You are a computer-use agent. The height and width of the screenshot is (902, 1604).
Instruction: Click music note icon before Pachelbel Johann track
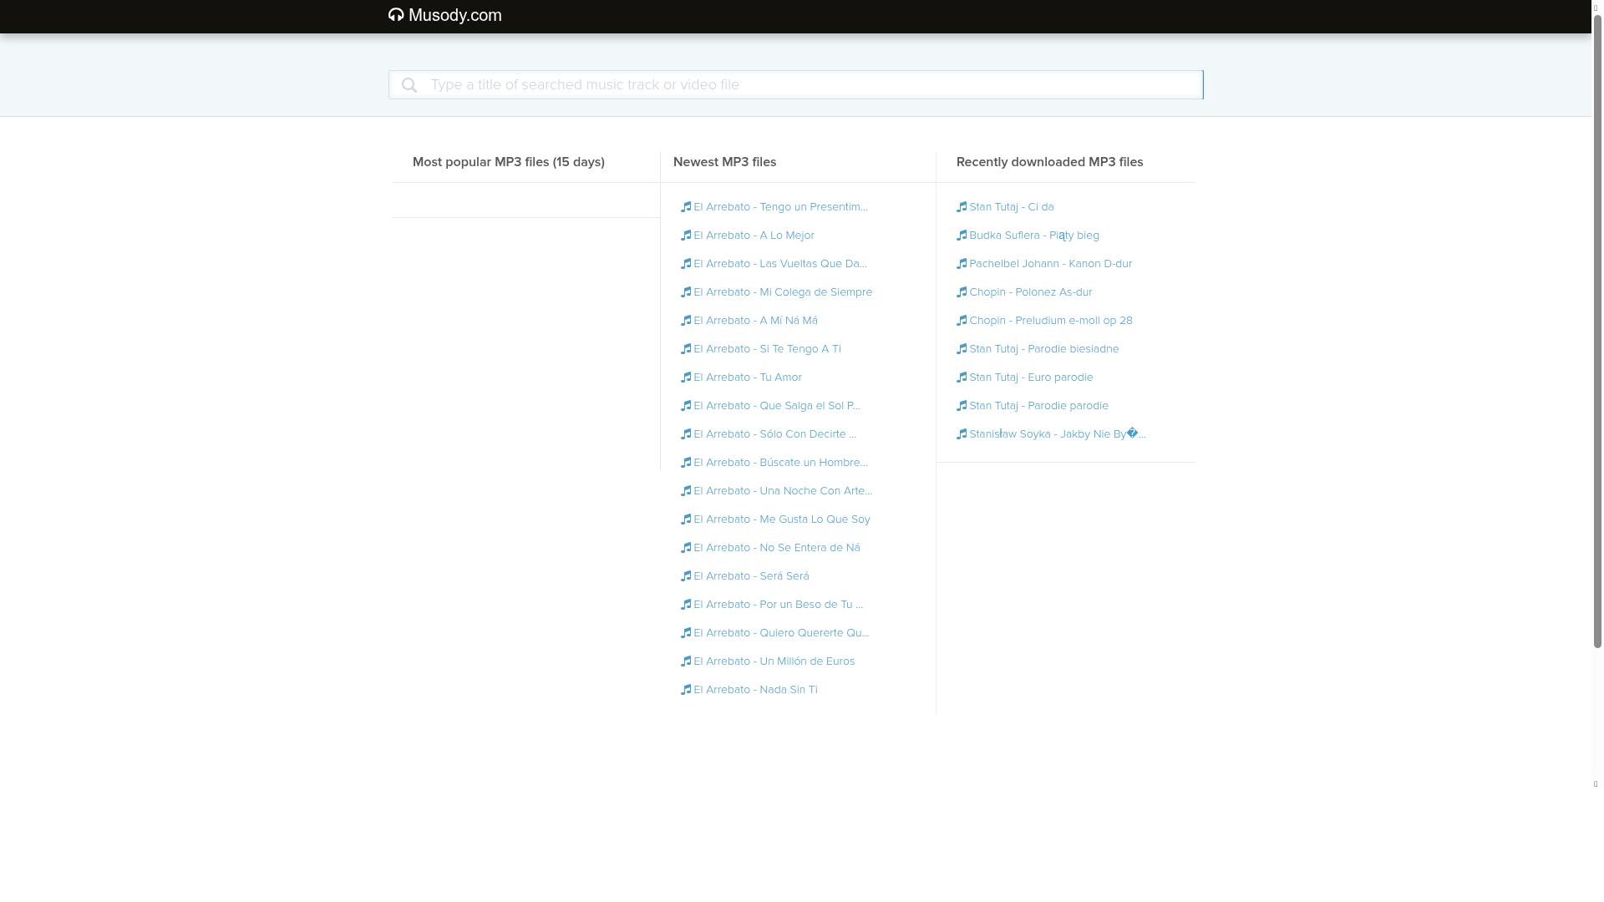(x=962, y=264)
